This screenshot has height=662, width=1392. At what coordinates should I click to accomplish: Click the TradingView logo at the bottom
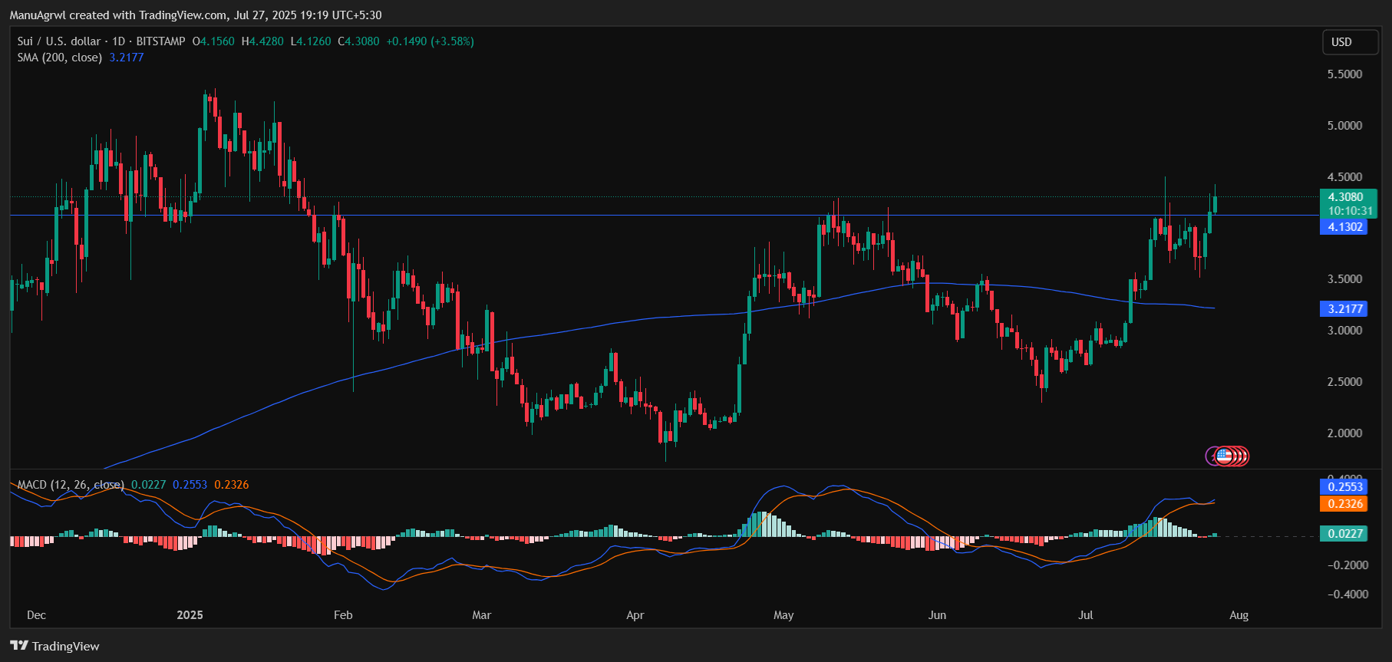coord(54,646)
